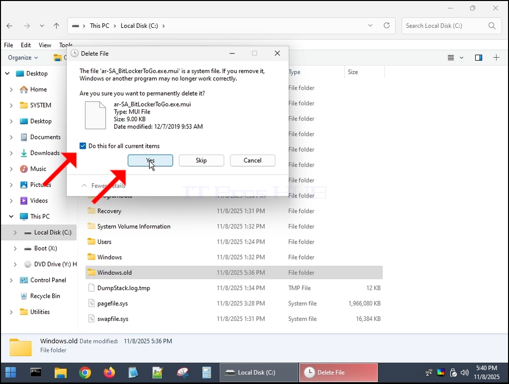Collapse the Desktop tree root
Screen dimensions: 509x384
coord(7,74)
